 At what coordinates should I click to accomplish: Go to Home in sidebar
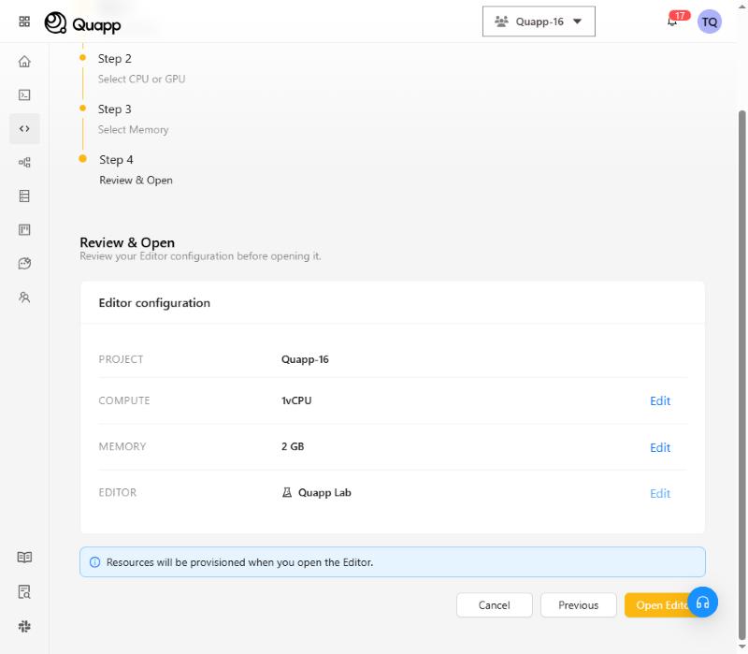[24, 62]
